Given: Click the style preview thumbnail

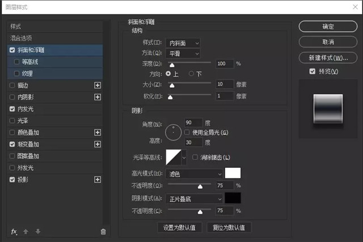Looking at the screenshot, I should tap(328, 109).
